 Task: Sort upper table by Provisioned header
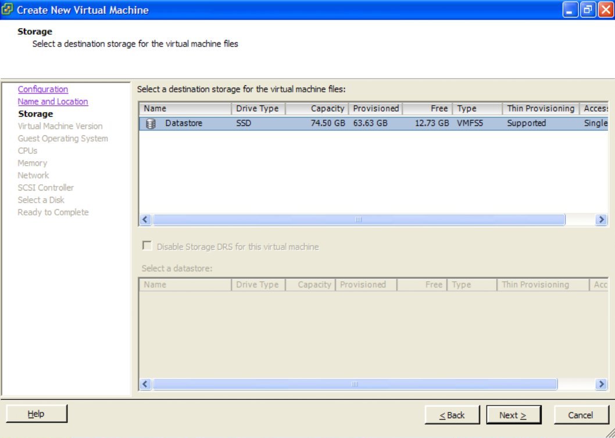376,109
